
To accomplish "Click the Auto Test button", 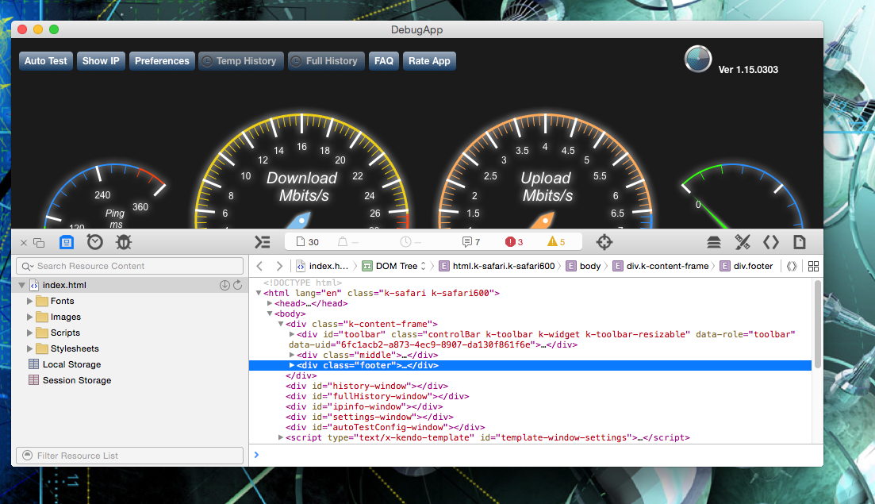I will click(46, 61).
